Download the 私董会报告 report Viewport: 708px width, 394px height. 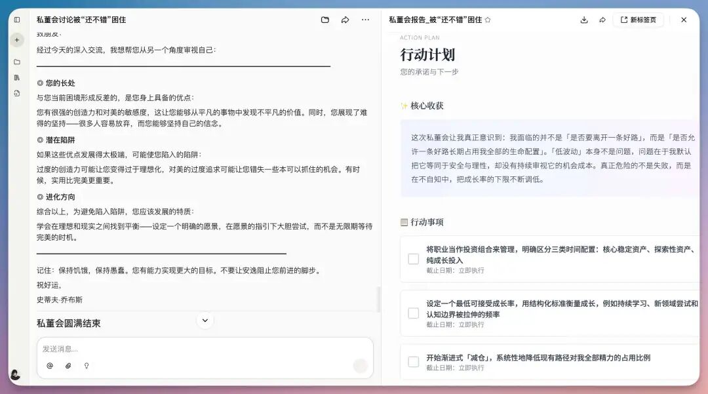[584, 20]
